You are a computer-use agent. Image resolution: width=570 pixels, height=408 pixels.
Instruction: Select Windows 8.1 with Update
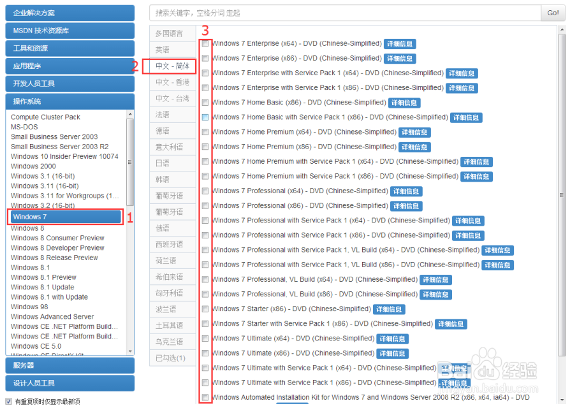pyautogui.click(x=50, y=297)
